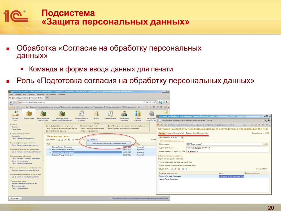The width and height of the screenshot is (281, 211).
Task: Click magnifier icon in Организация field
Action: tap(267, 144)
